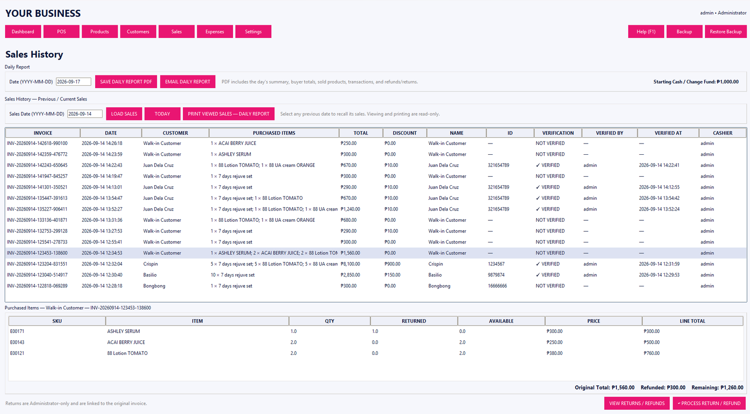This screenshot has width=750, height=414.
Task: Click Print Viewed Sales Daily Report
Action: pos(229,114)
